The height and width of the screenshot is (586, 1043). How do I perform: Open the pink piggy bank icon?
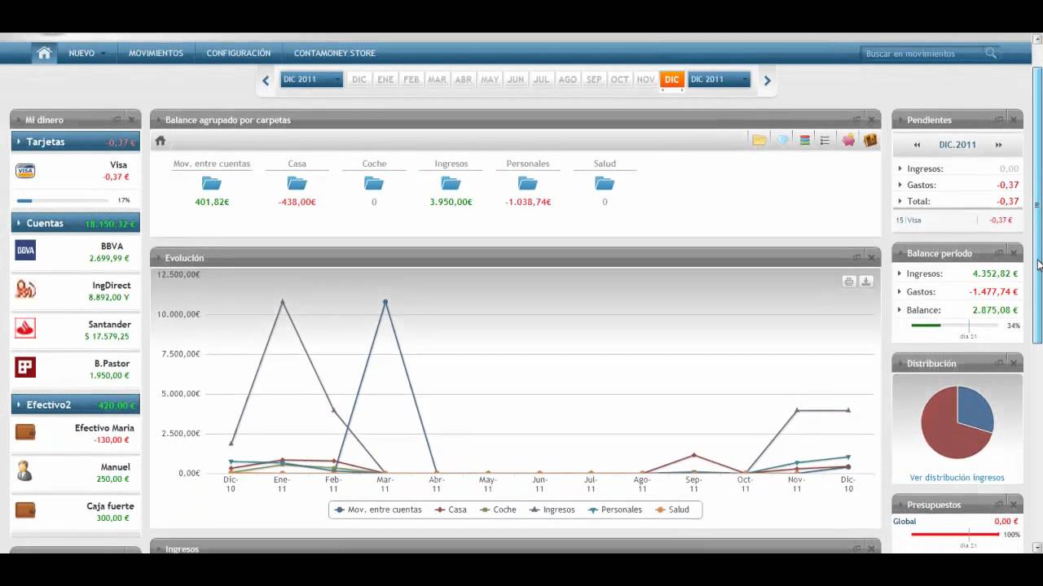(x=848, y=140)
